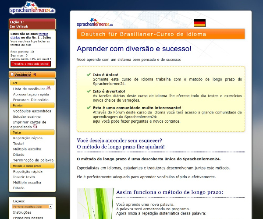Select the Testar section header

click(x=32, y=132)
